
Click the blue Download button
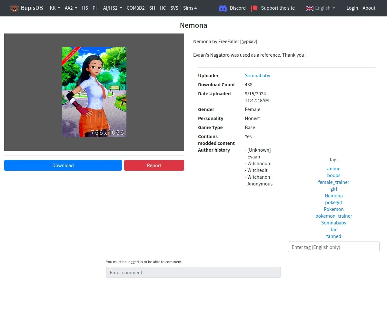[x=63, y=165]
